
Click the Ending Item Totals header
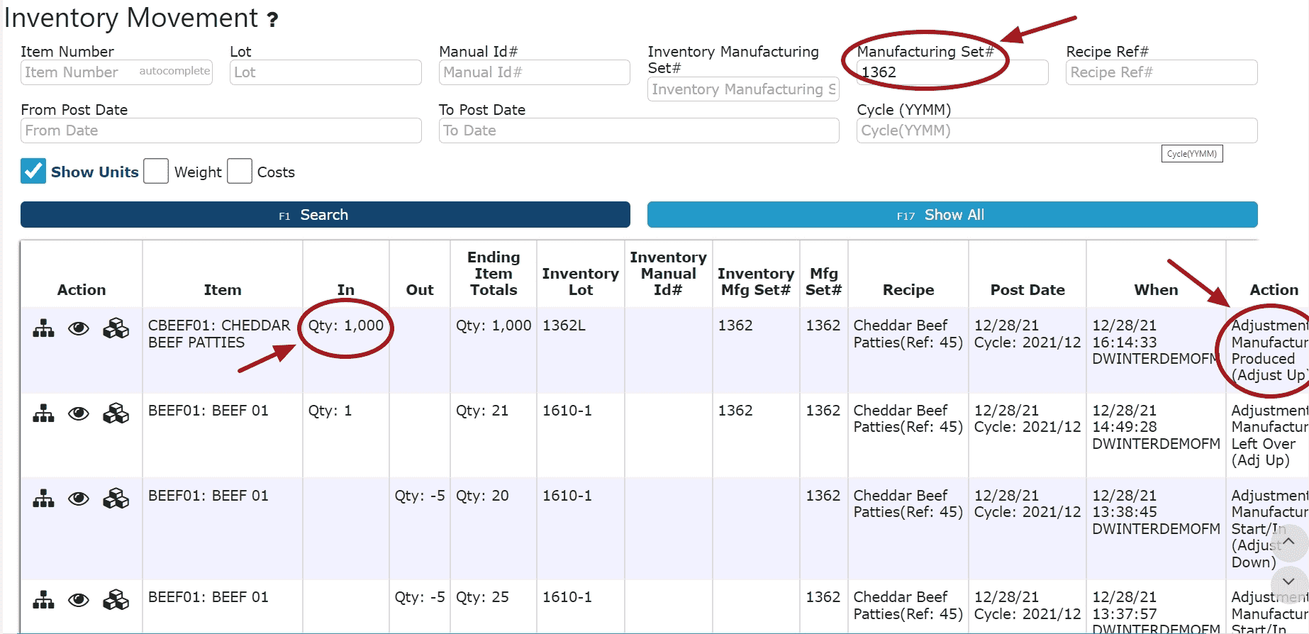[x=494, y=274]
